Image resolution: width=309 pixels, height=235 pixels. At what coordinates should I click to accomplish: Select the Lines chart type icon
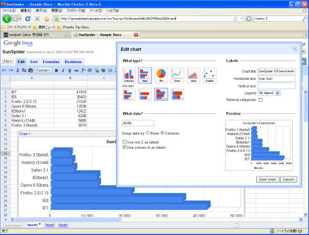pos(177,75)
